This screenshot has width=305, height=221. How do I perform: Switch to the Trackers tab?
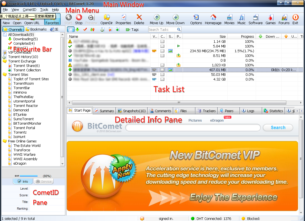point(206,111)
